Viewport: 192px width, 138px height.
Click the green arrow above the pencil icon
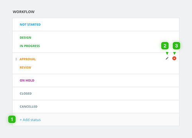point(167,53)
